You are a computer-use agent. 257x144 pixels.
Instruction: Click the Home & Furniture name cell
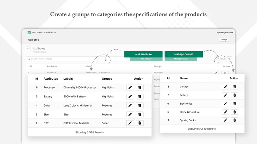(190, 112)
